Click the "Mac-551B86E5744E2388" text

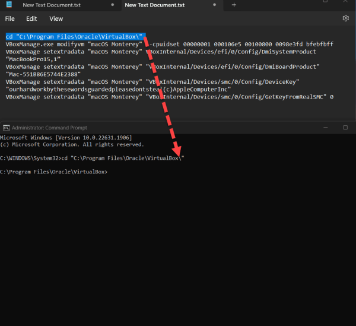point(43,74)
